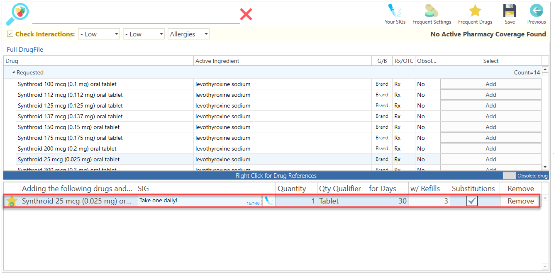Viewport: 554px width, 273px height.
Task: Click the drug search magnifier icon
Action: (x=17, y=15)
